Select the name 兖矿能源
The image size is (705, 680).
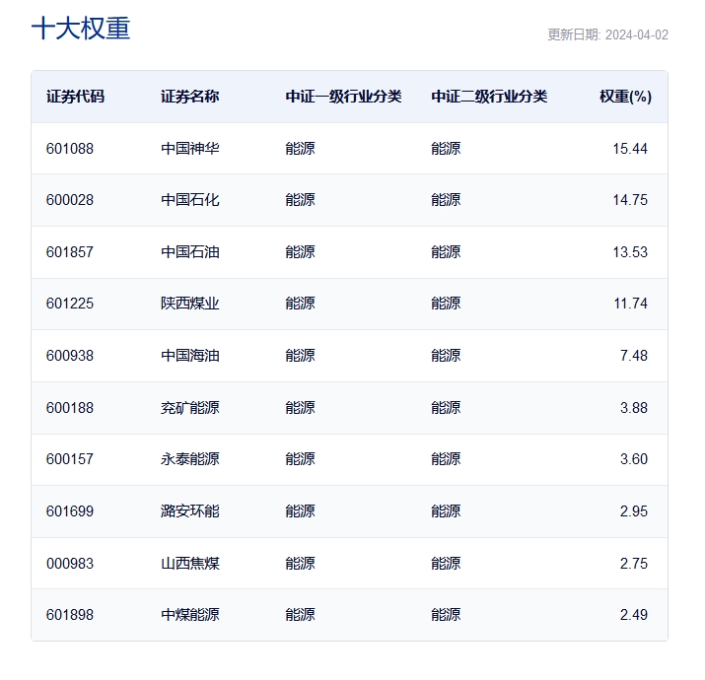click(189, 408)
